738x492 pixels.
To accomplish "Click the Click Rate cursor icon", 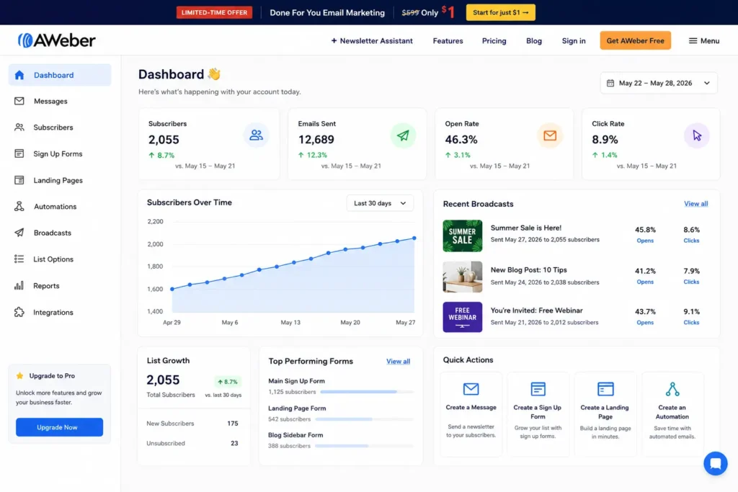I will click(697, 135).
